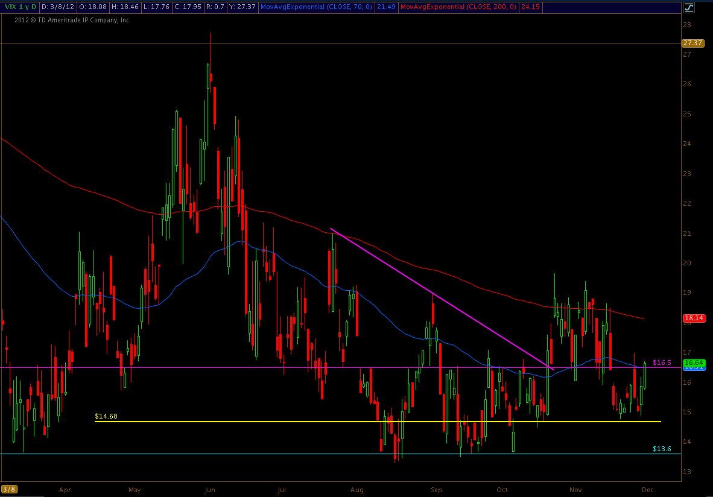Select the yellow $14.68 support line label

tap(106, 416)
